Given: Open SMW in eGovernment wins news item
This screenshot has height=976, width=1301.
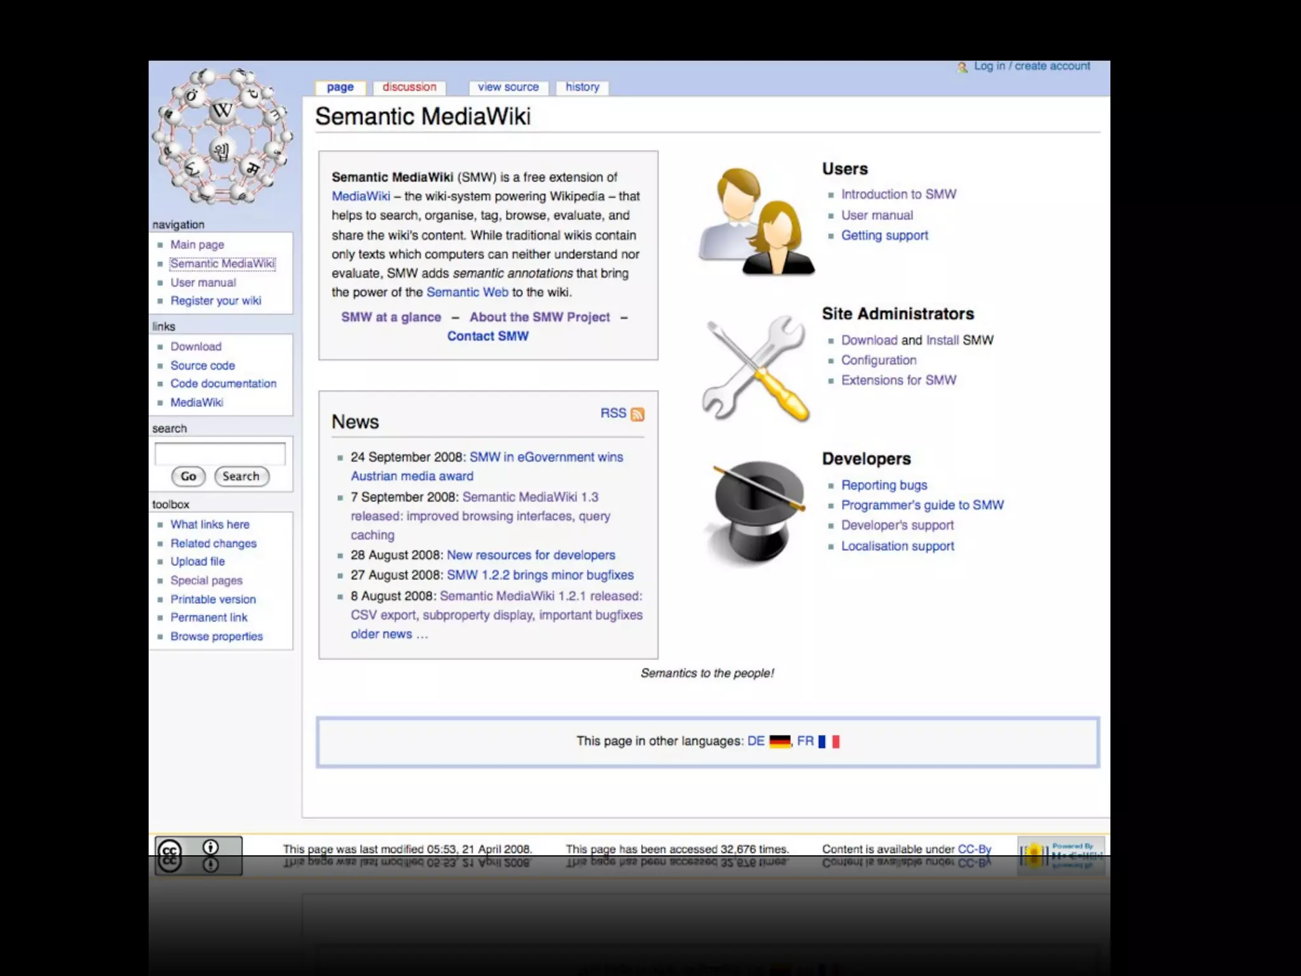Looking at the screenshot, I should coord(487,466).
